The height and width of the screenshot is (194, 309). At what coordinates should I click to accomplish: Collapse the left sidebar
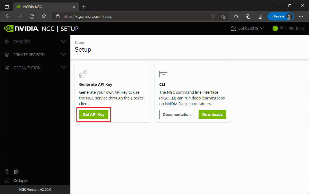pos(17,181)
